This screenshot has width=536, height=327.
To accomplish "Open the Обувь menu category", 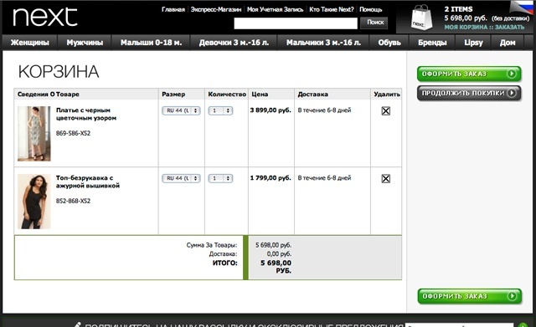I will [x=389, y=43].
